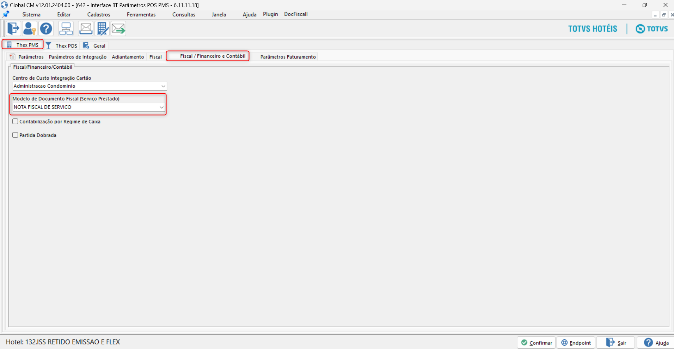Click the Endpoint button
Image resolution: width=674 pixels, height=349 pixels.
576,343
